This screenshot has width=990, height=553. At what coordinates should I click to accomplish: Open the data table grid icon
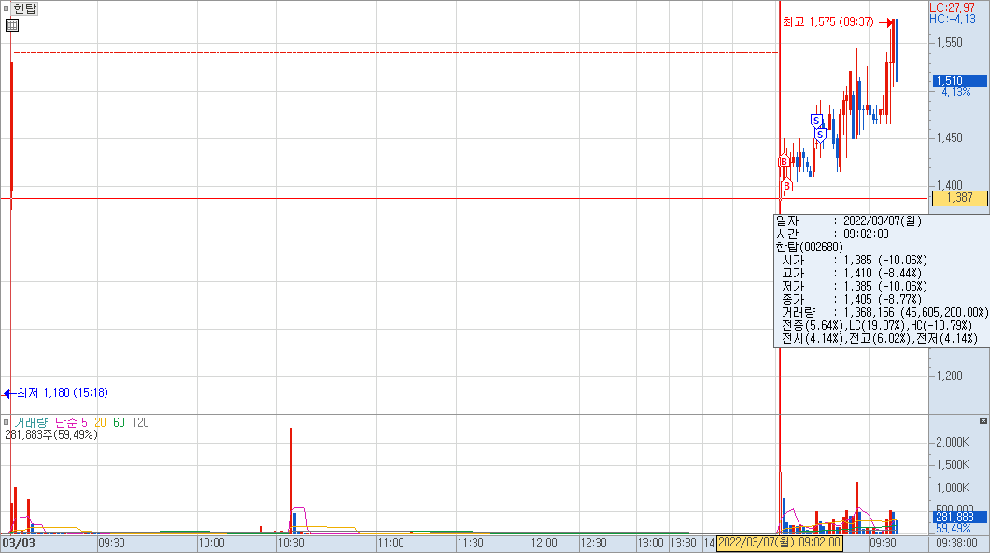[x=11, y=25]
